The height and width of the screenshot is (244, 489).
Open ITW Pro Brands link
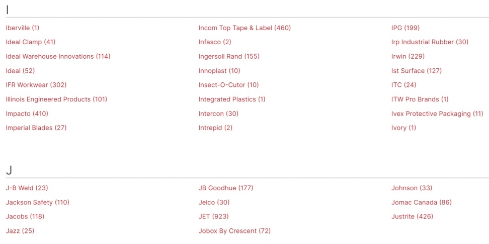coord(420,99)
